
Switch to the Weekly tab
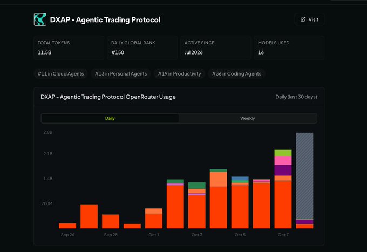tap(247, 118)
